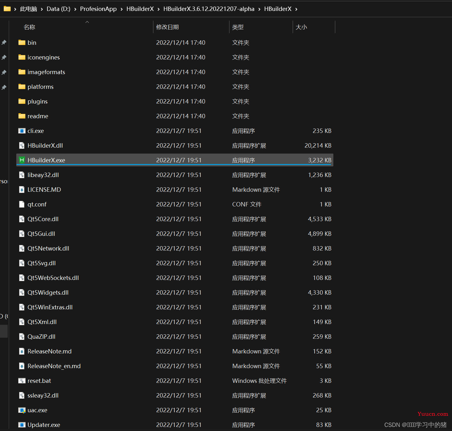
Task: Sort files by 名称 column header
Action: click(29, 27)
